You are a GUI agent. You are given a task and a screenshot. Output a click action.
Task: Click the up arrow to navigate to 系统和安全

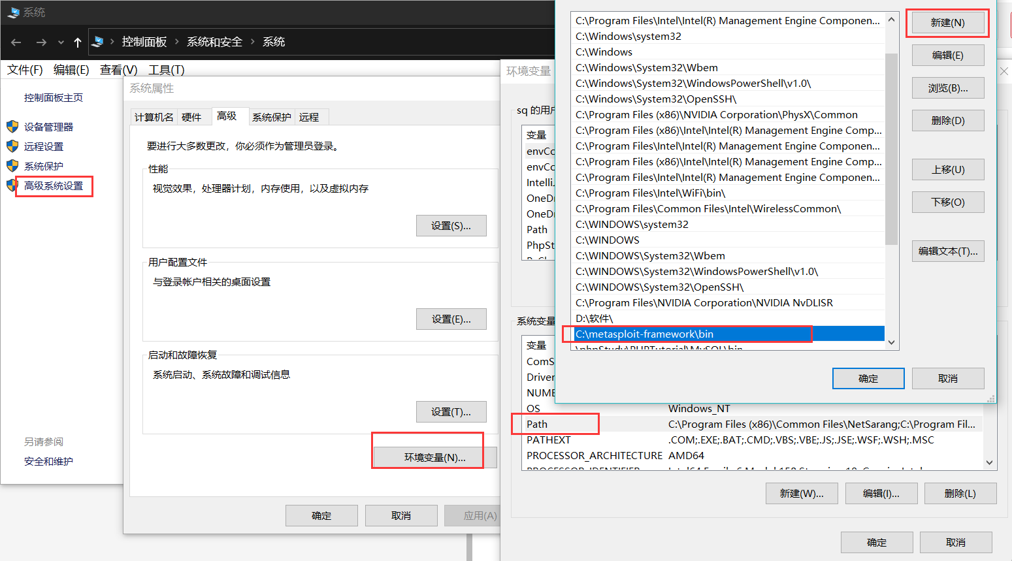point(76,42)
